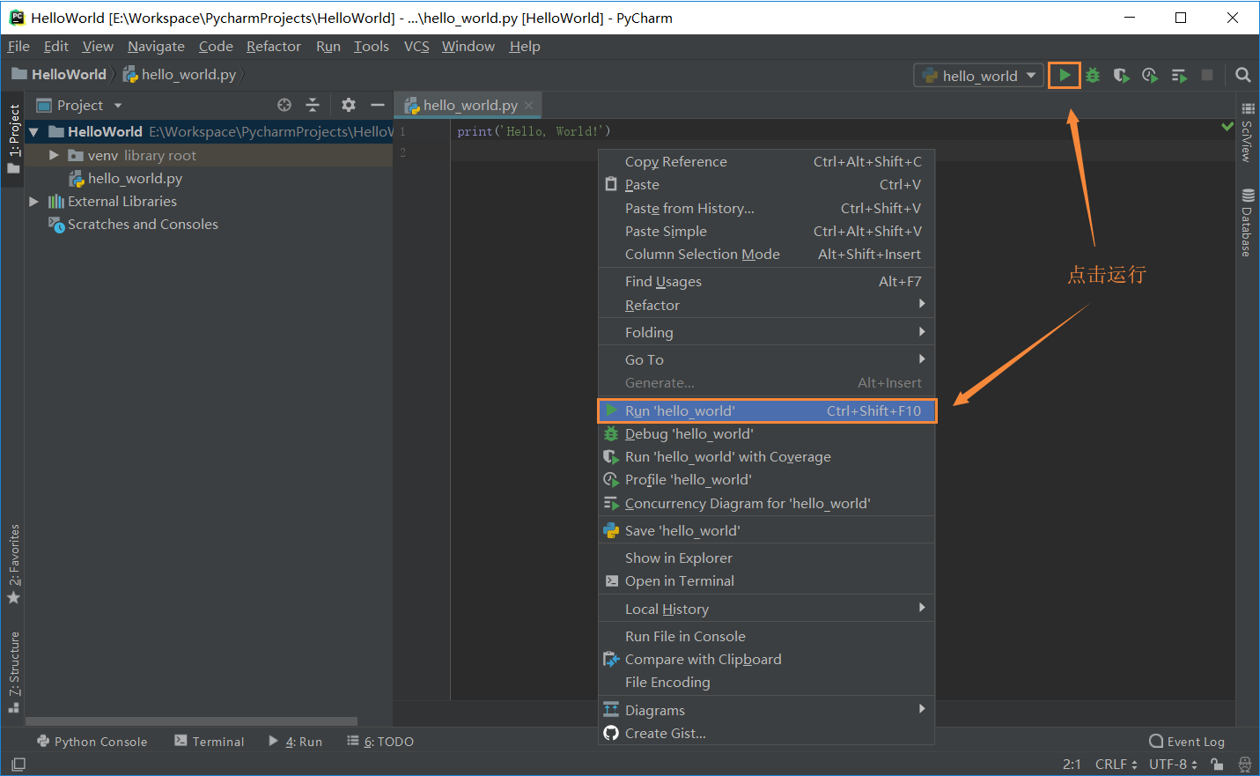Choose Open in Terminal
Screen dimensions: 1260x776
click(766, 580)
